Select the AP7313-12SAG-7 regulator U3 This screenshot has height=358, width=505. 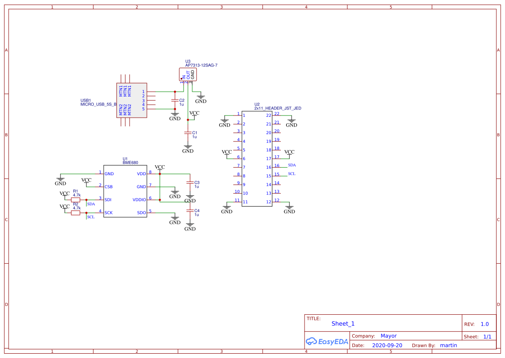click(x=187, y=74)
